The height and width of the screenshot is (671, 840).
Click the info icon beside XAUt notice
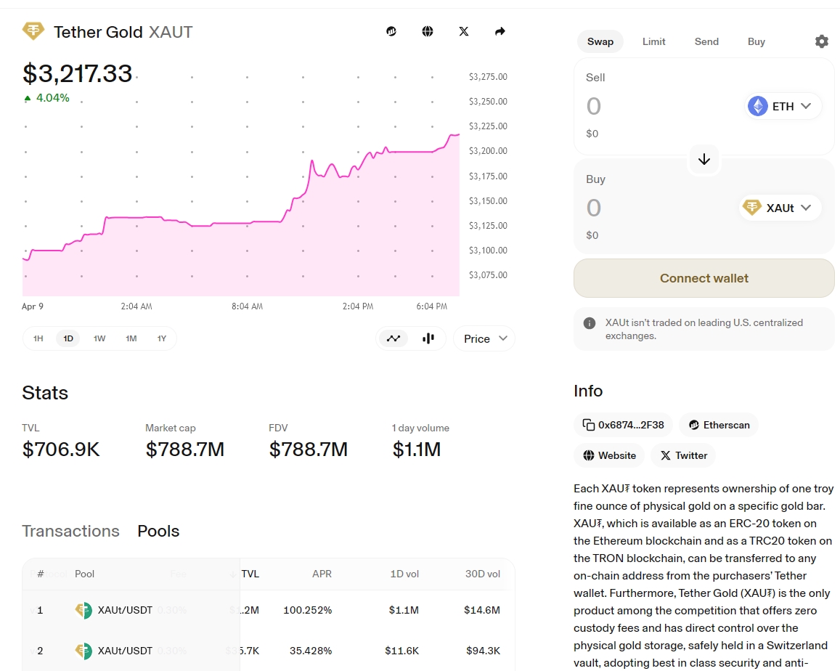(x=590, y=323)
